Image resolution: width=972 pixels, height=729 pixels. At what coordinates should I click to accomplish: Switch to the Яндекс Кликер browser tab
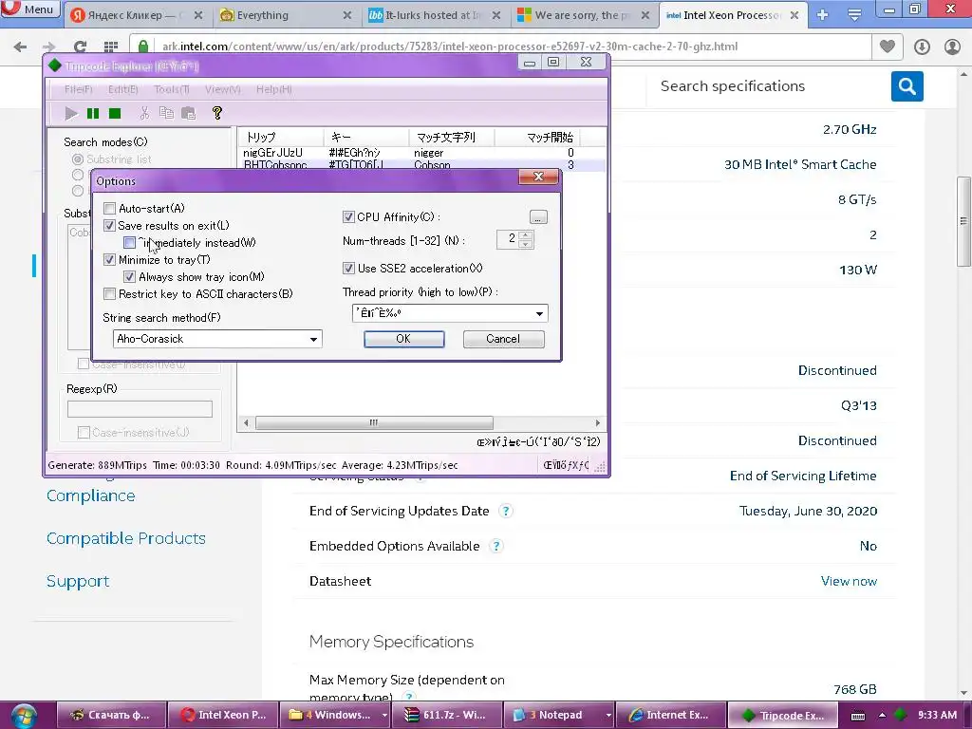pyautogui.click(x=137, y=15)
